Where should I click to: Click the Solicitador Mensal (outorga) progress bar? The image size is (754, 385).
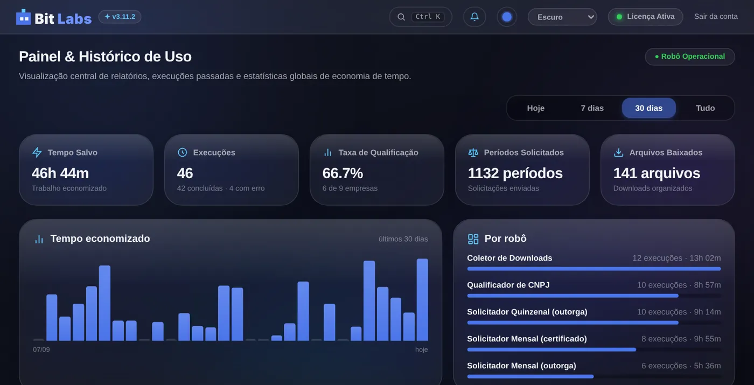coord(594,376)
